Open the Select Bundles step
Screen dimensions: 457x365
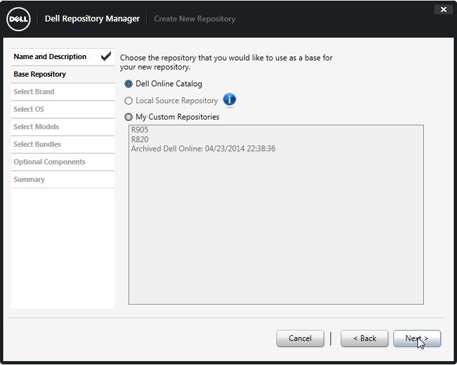63,144
